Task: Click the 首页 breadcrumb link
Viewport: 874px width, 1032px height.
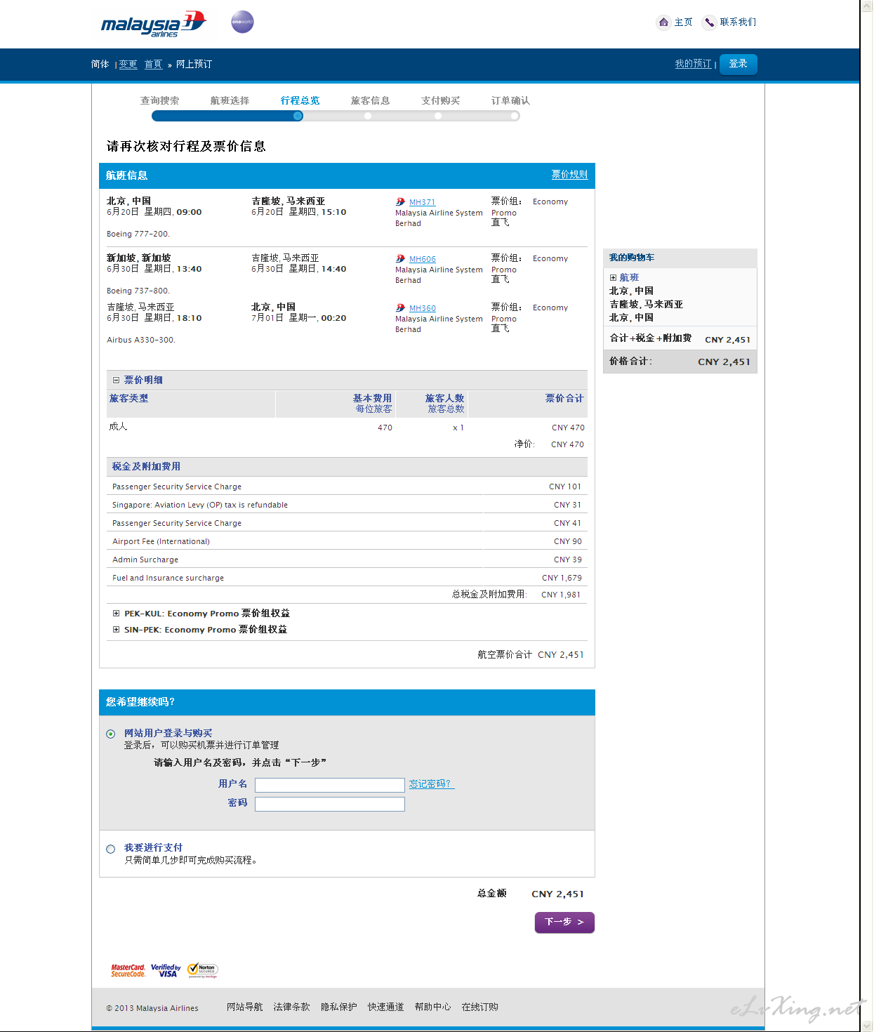Action: [153, 65]
